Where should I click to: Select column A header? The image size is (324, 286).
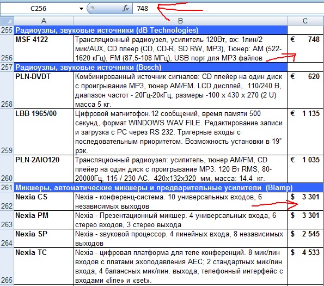coord(44,21)
